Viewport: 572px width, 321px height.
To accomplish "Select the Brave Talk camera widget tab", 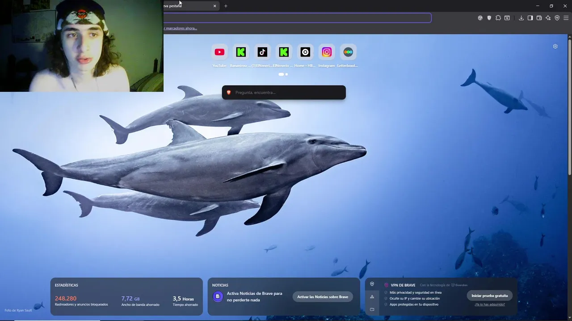I will [372, 309].
